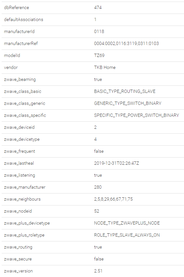Click the zwave_deviceid property label
Image resolution: width=184 pixels, height=277 pixels.
click(19, 127)
